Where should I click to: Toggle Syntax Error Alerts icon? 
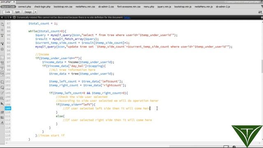point(2,74)
